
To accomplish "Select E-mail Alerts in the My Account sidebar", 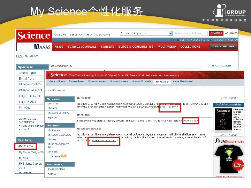I will (x=26, y=79).
